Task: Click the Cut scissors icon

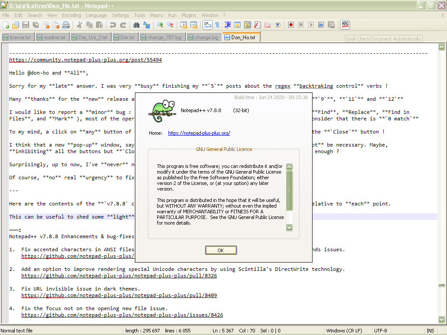Action: click(79, 25)
